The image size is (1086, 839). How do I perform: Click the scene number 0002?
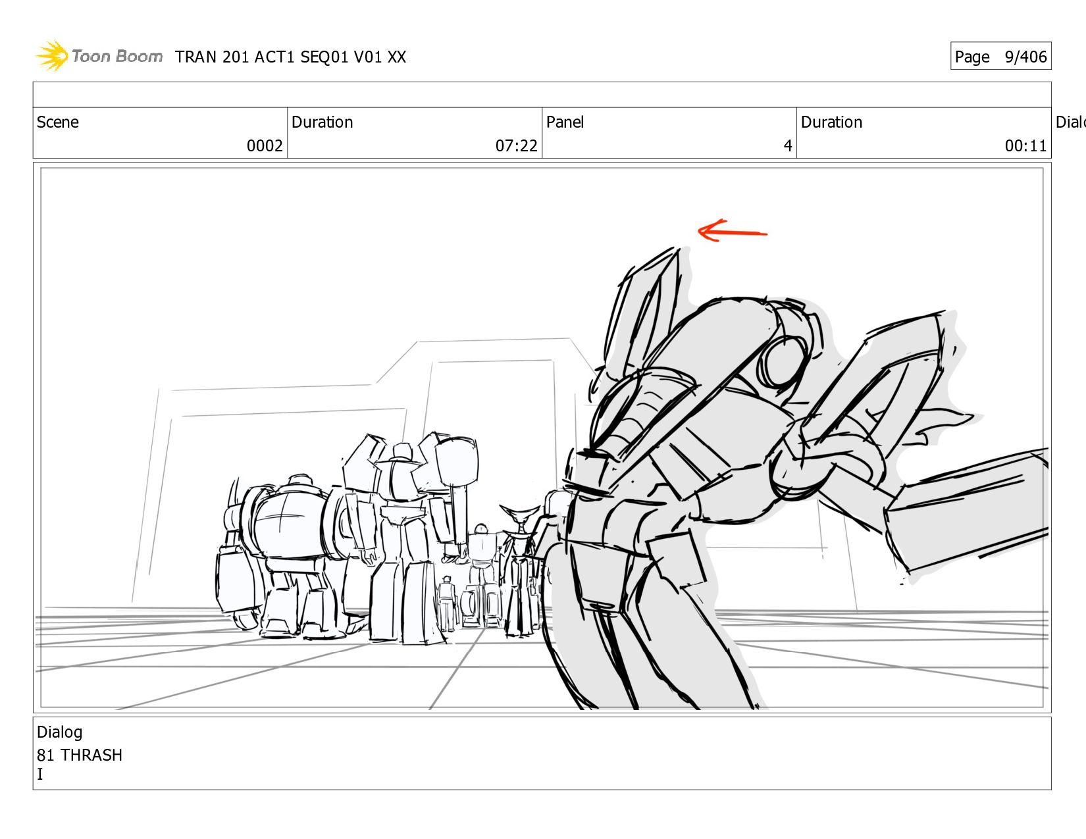(265, 146)
